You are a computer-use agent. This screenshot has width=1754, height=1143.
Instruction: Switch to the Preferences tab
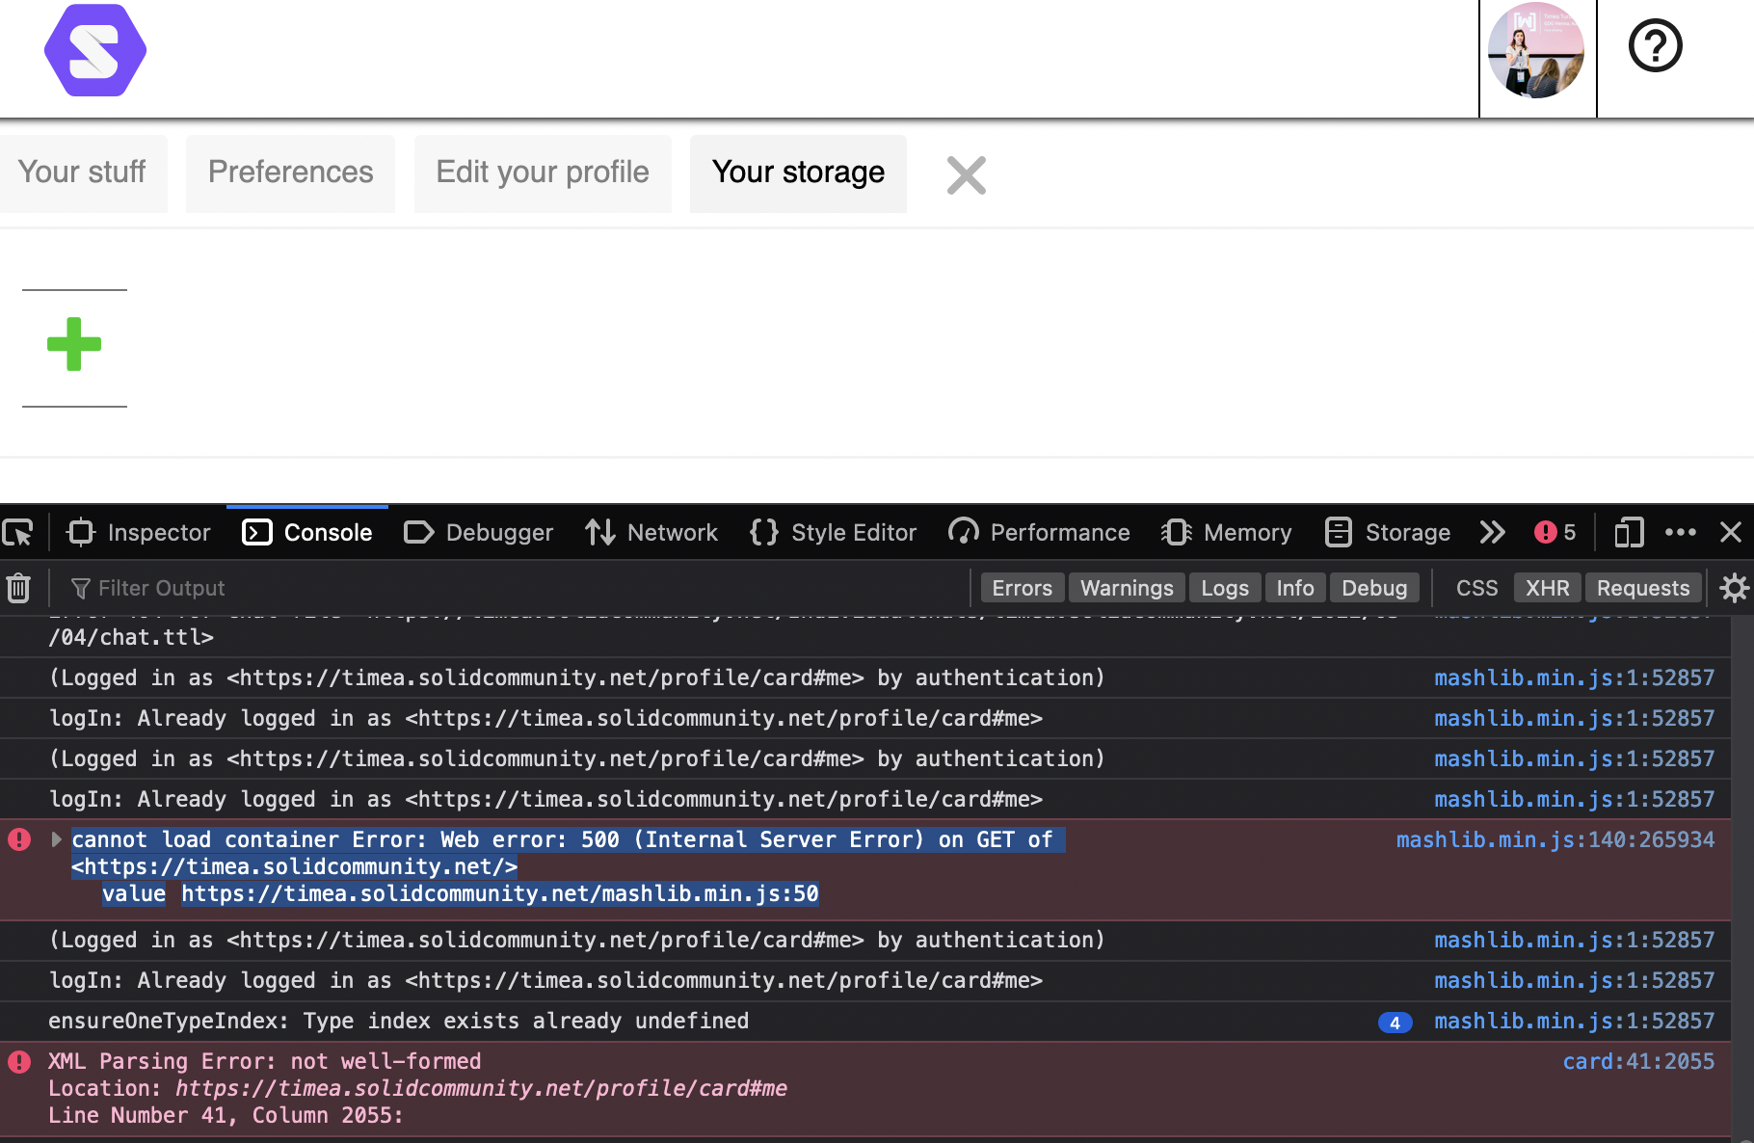pyautogui.click(x=290, y=173)
